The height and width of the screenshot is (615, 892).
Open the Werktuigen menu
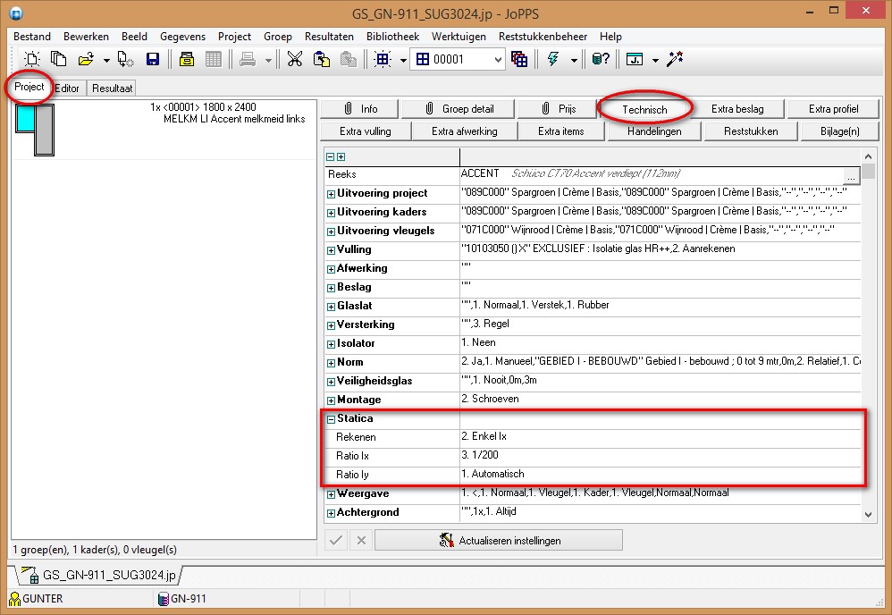tap(459, 37)
